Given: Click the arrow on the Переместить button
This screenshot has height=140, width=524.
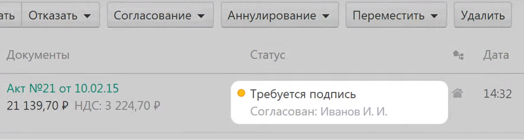Looking at the screenshot, I should point(434,16).
